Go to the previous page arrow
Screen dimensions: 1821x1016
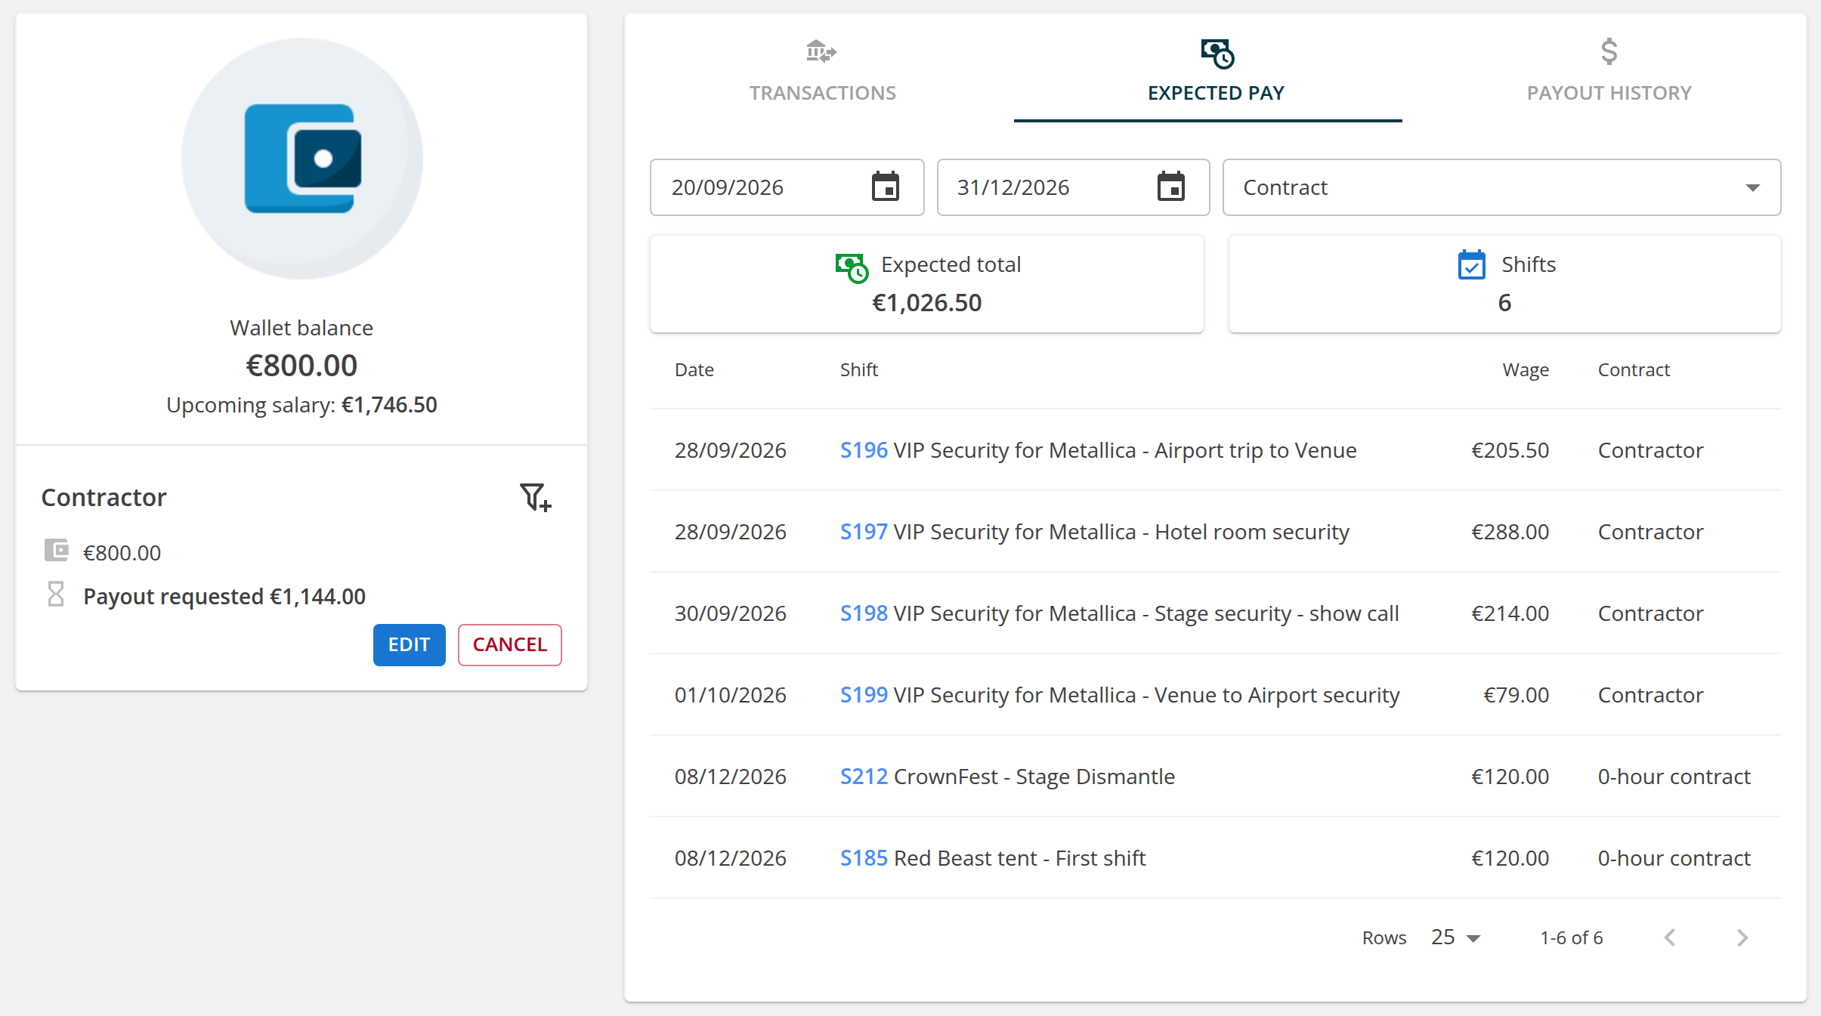[x=1670, y=937]
